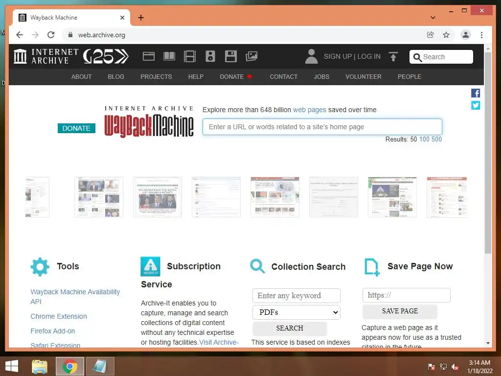Click the collection SEARCH button
Image resolution: width=501 pixels, height=376 pixels.
tap(290, 329)
